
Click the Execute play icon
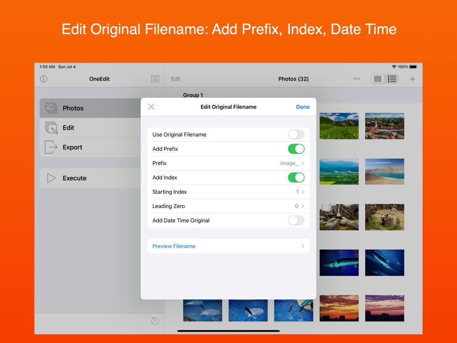[x=51, y=178]
